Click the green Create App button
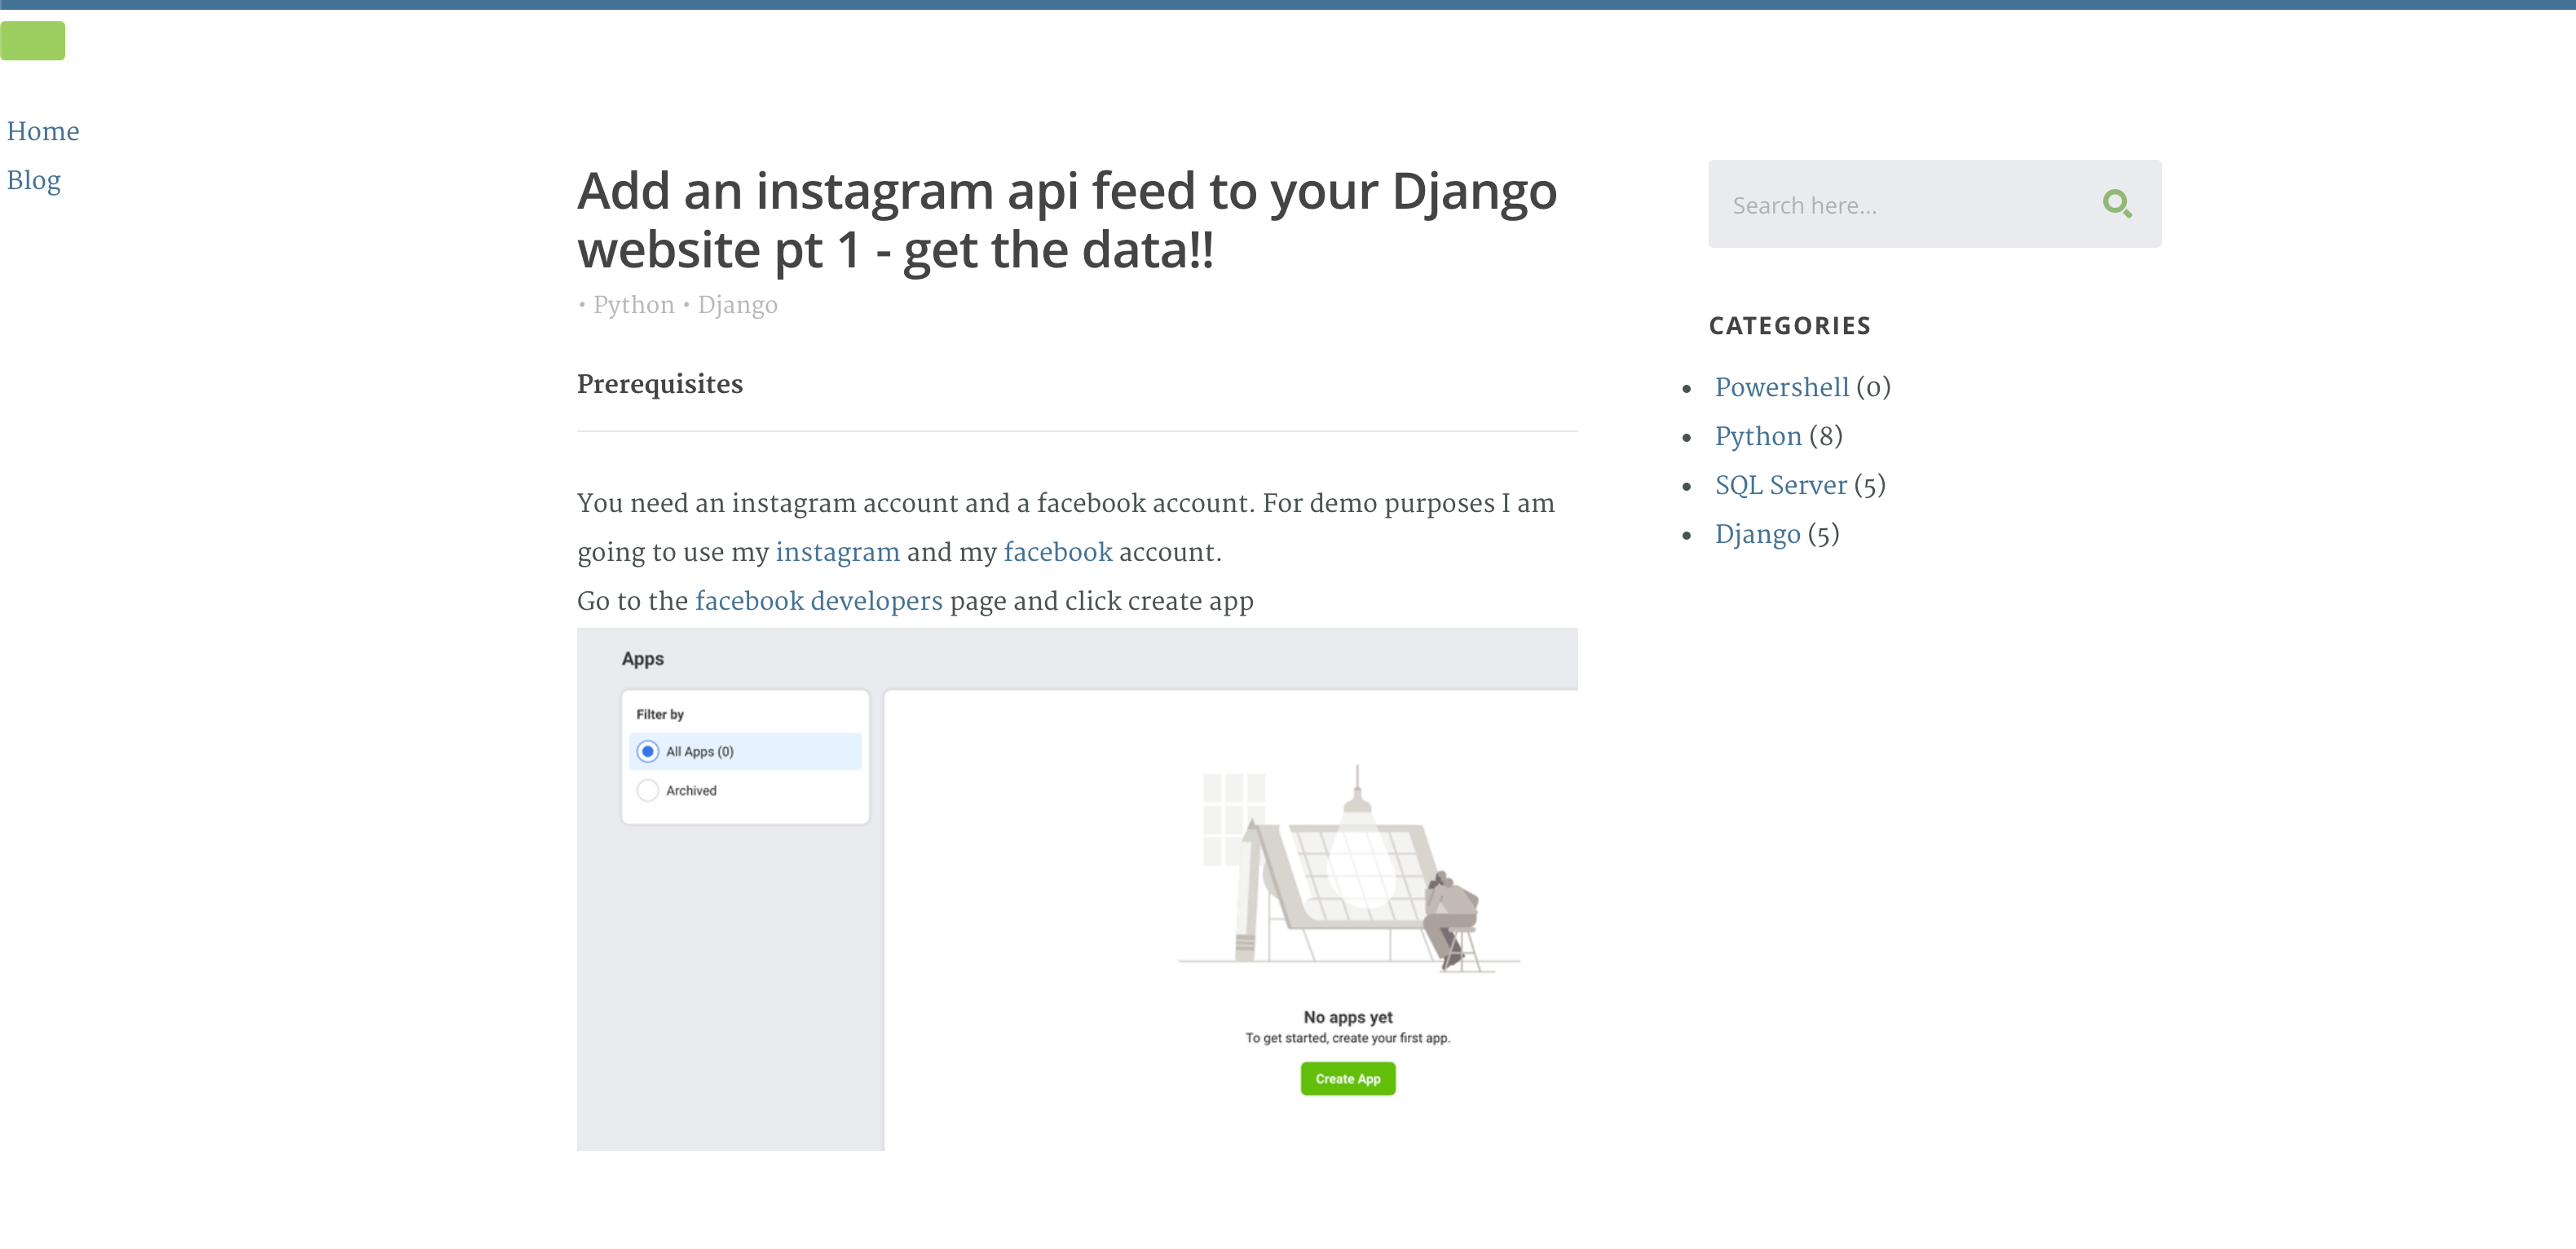This screenshot has width=2576, height=1249. click(1348, 1078)
